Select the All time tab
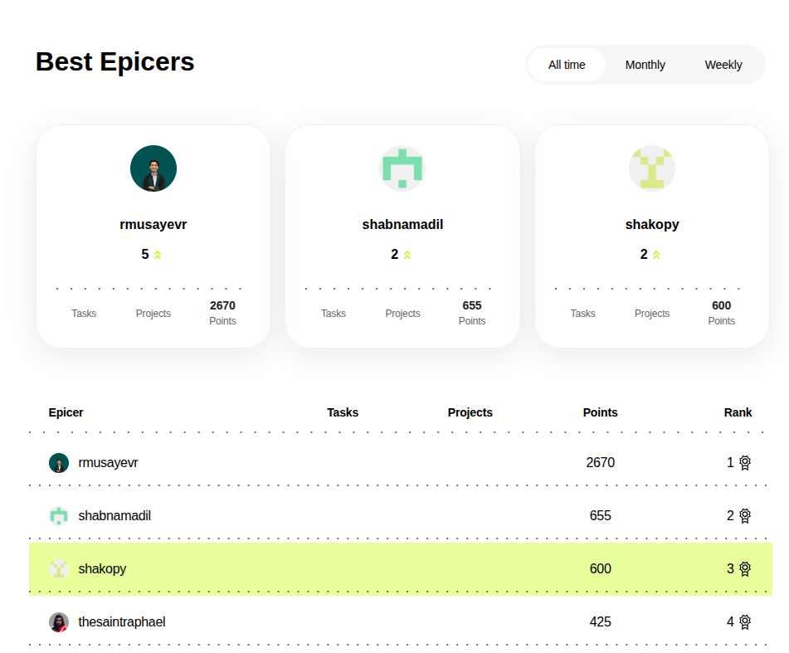Viewport: 789px width, 653px height. pos(567,65)
